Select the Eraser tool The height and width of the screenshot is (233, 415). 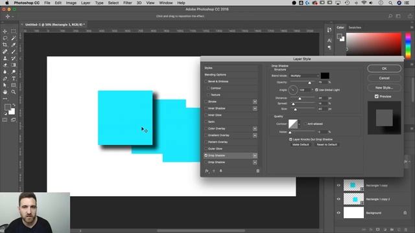[5, 65]
